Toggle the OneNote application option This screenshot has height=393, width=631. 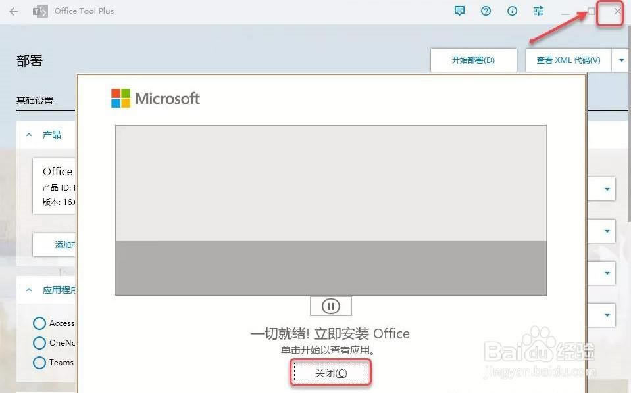[x=39, y=343]
